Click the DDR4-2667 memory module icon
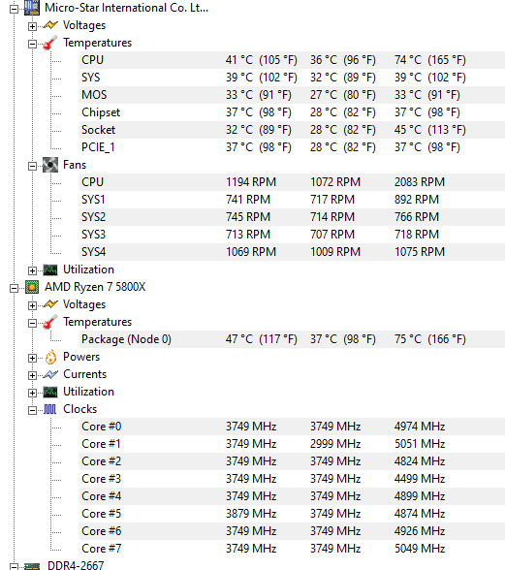Screen dimensions: 505x570 coord(32,566)
